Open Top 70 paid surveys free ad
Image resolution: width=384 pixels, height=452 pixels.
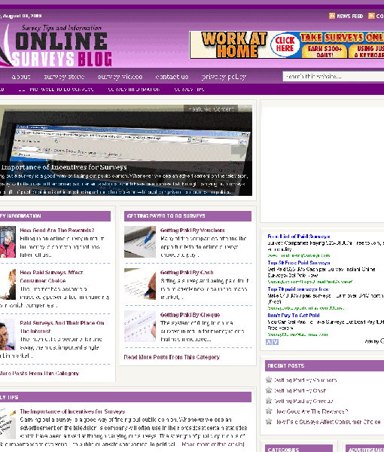tap(298, 289)
